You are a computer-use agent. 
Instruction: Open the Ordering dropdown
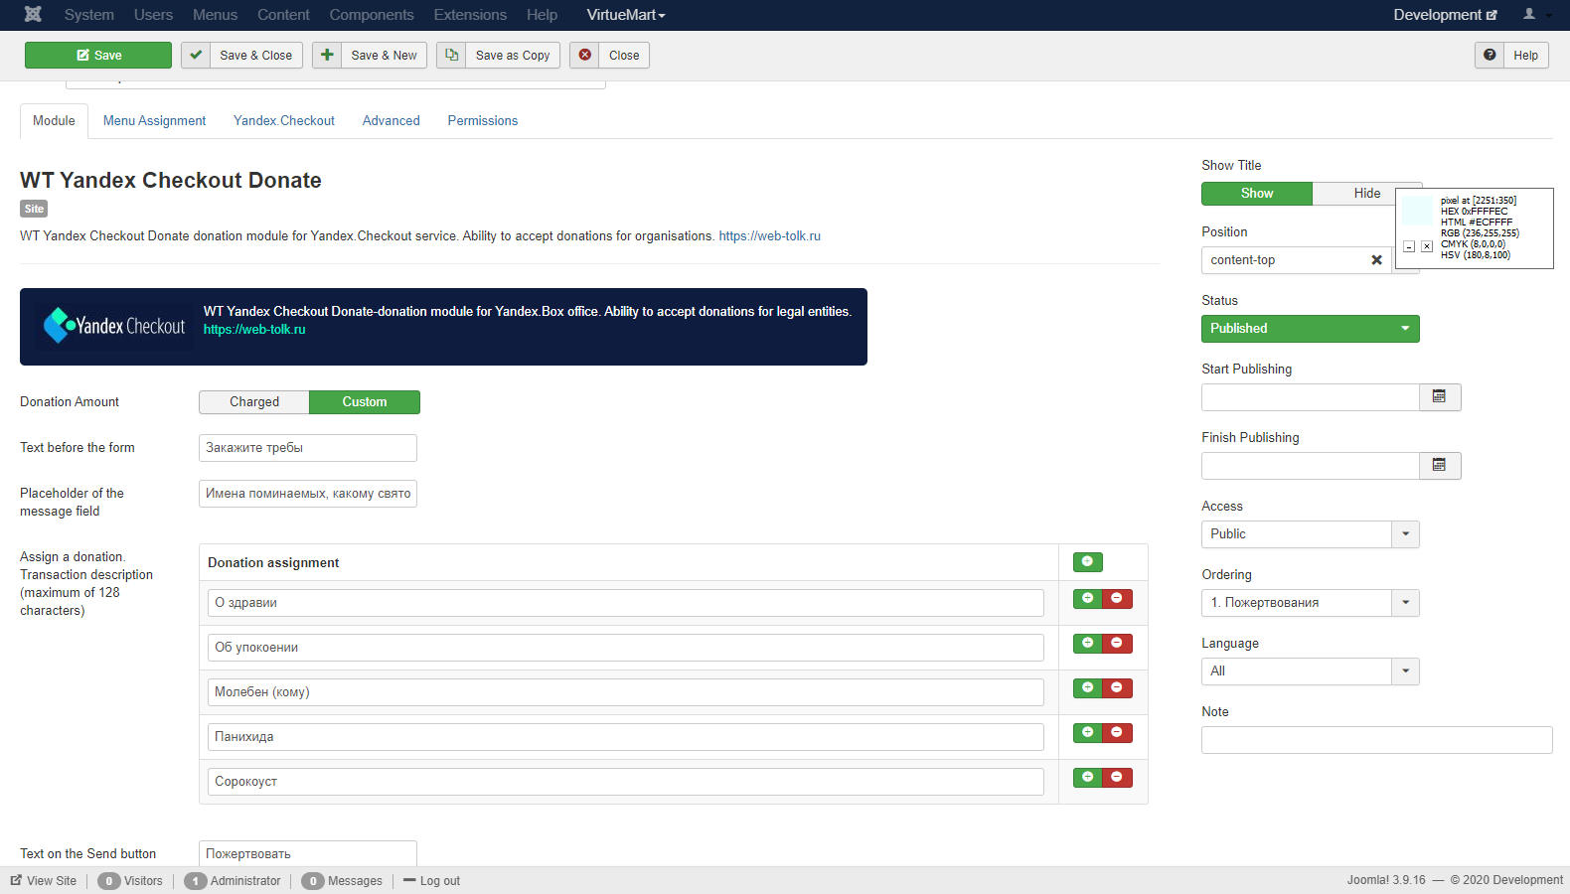click(x=1311, y=603)
